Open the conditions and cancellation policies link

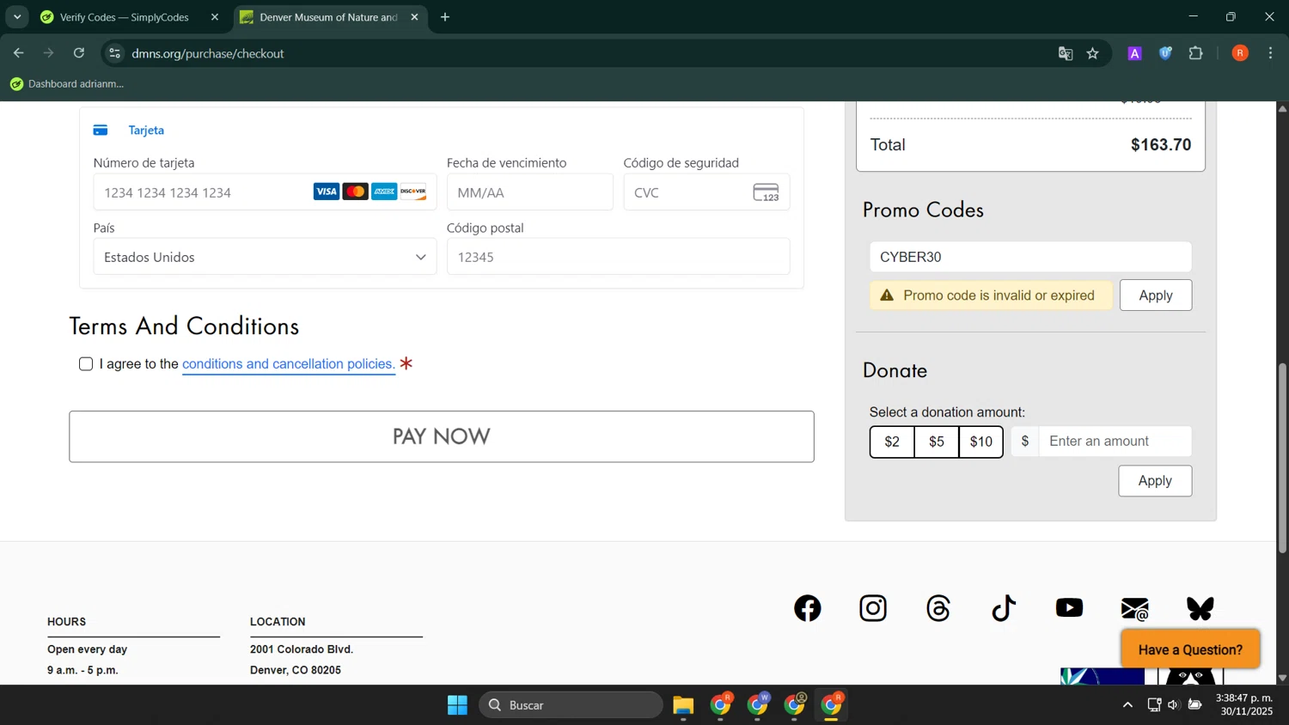tap(289, 364)
